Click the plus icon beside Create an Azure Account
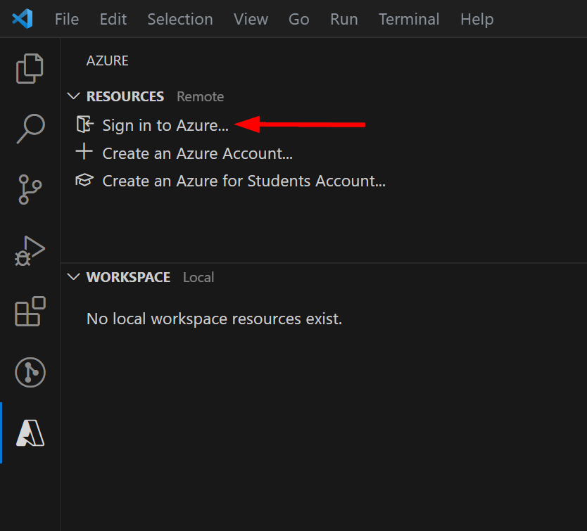This screenshot has height=531, width=587. (x=84, y=151)
